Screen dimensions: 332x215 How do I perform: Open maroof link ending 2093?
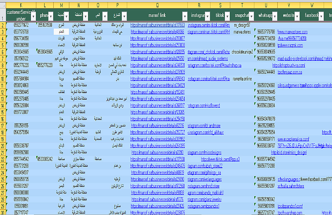point(157,153)
